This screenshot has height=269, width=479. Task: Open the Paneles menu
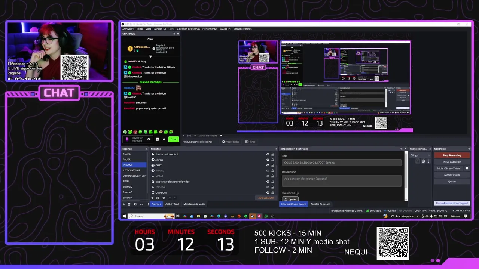coord(160,29)
